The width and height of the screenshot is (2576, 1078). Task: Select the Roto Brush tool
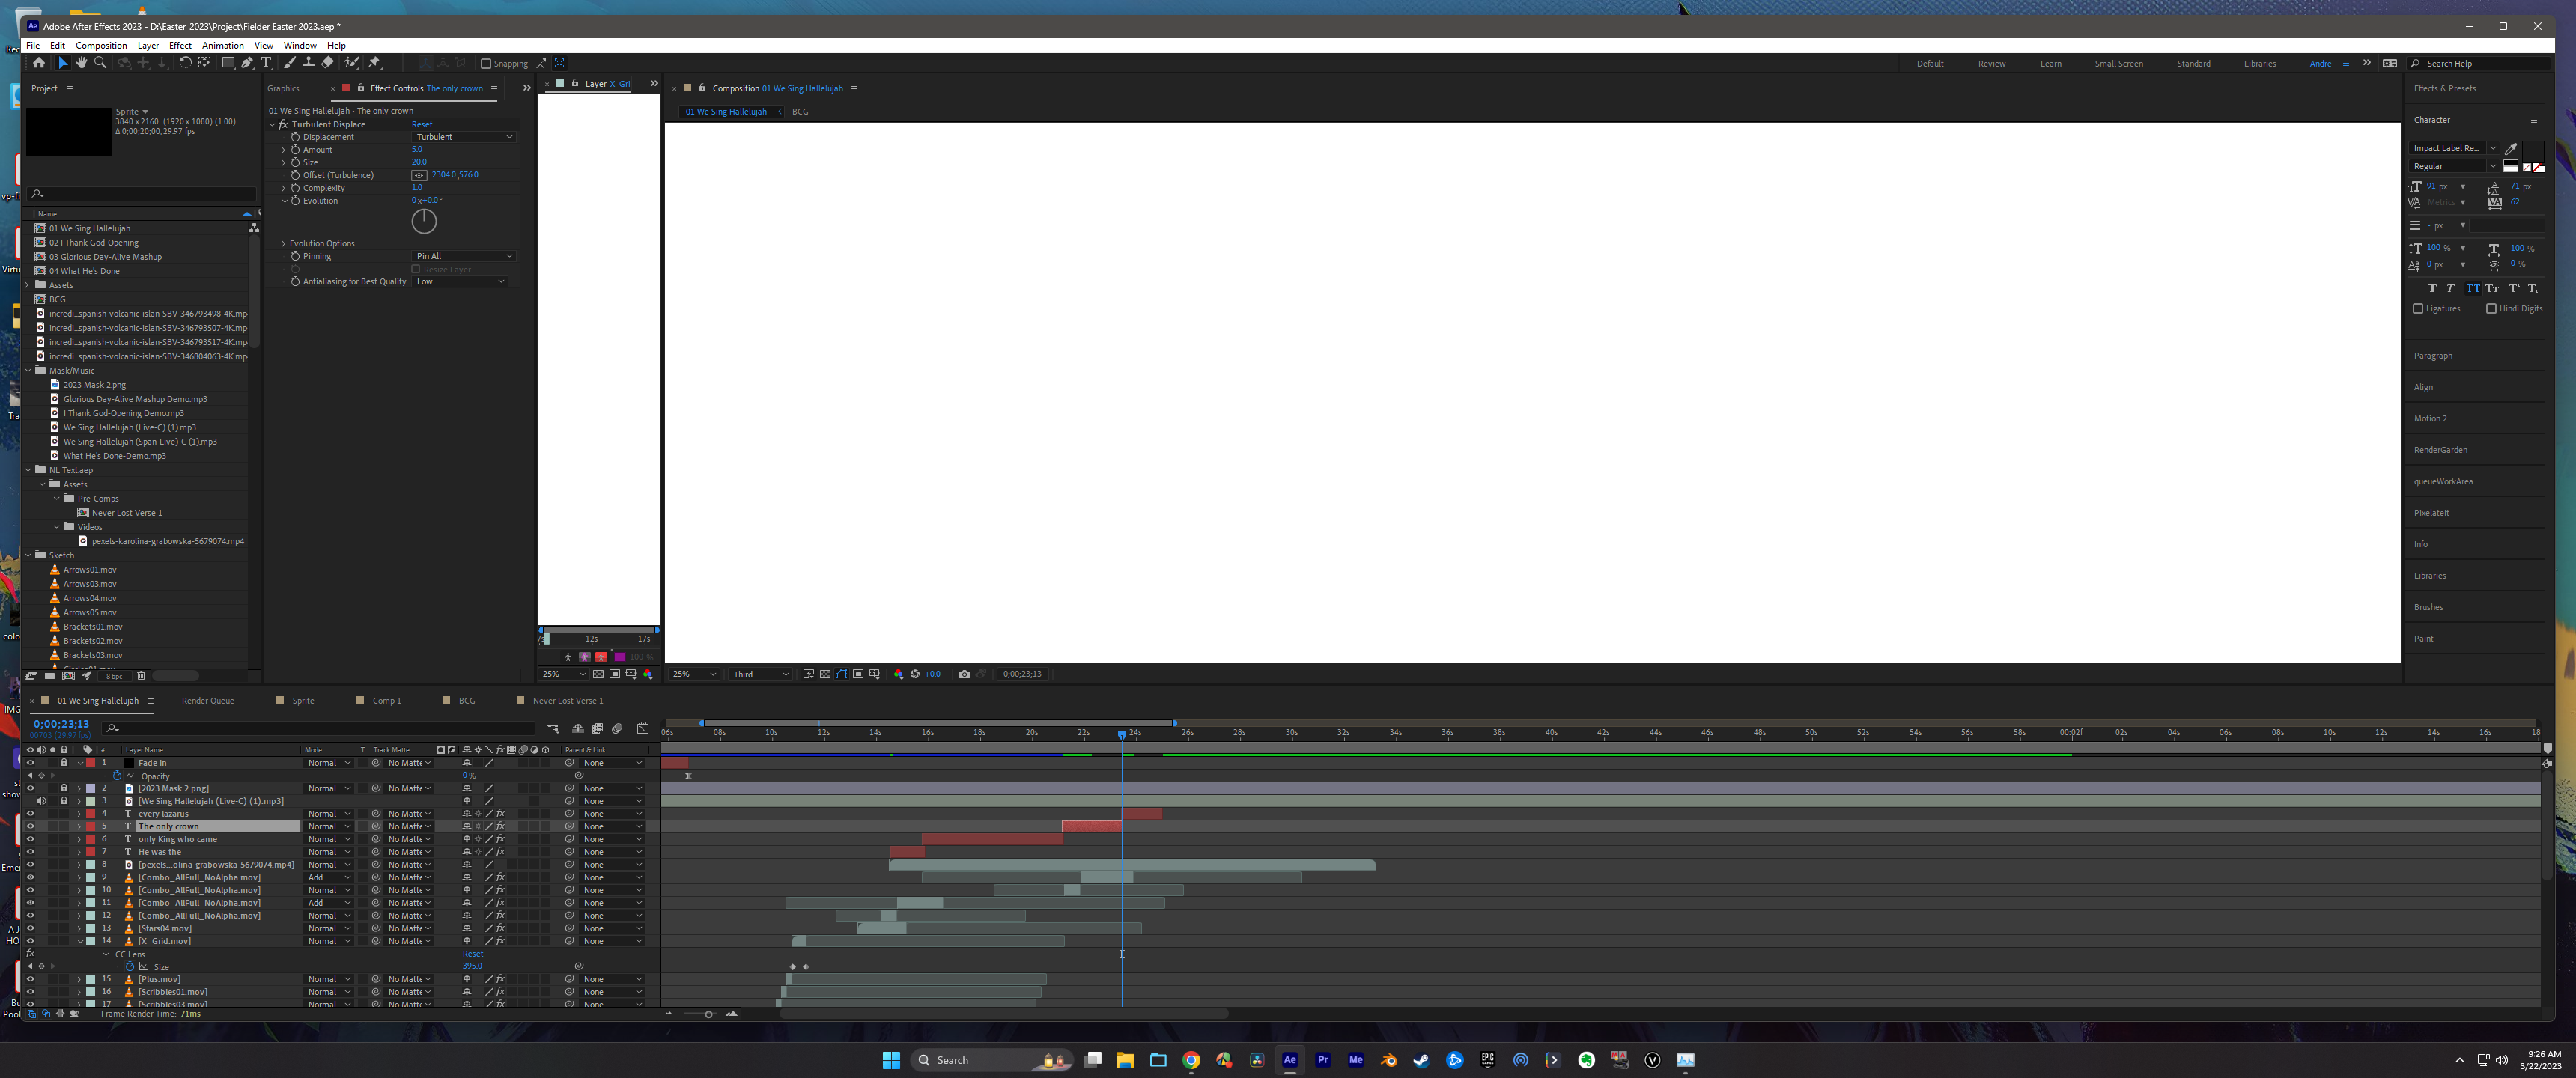point(350,63)
